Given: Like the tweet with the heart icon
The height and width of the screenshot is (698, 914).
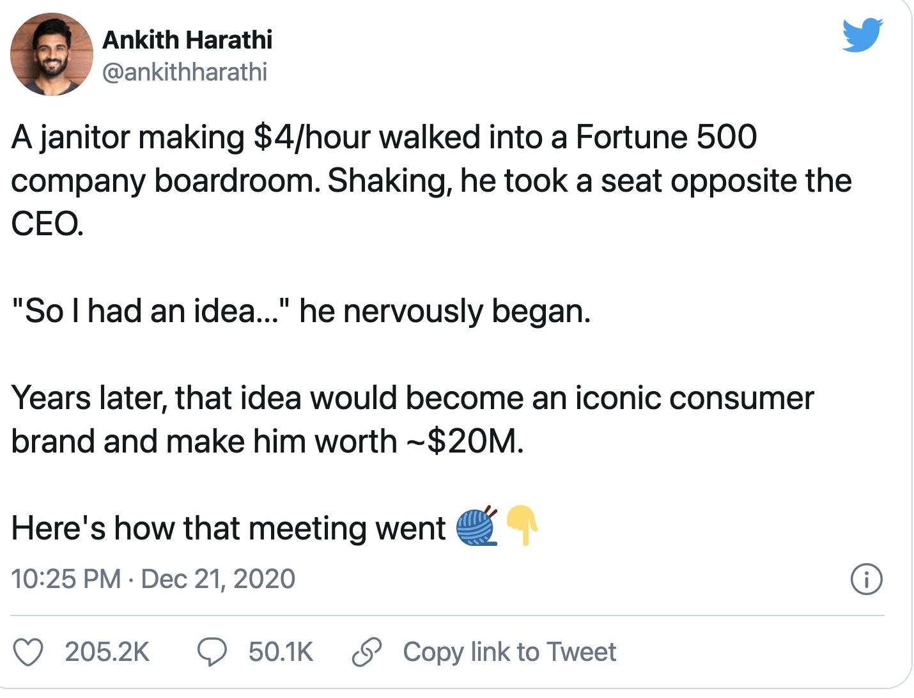Looking at the screenshot, I should 28,653.
